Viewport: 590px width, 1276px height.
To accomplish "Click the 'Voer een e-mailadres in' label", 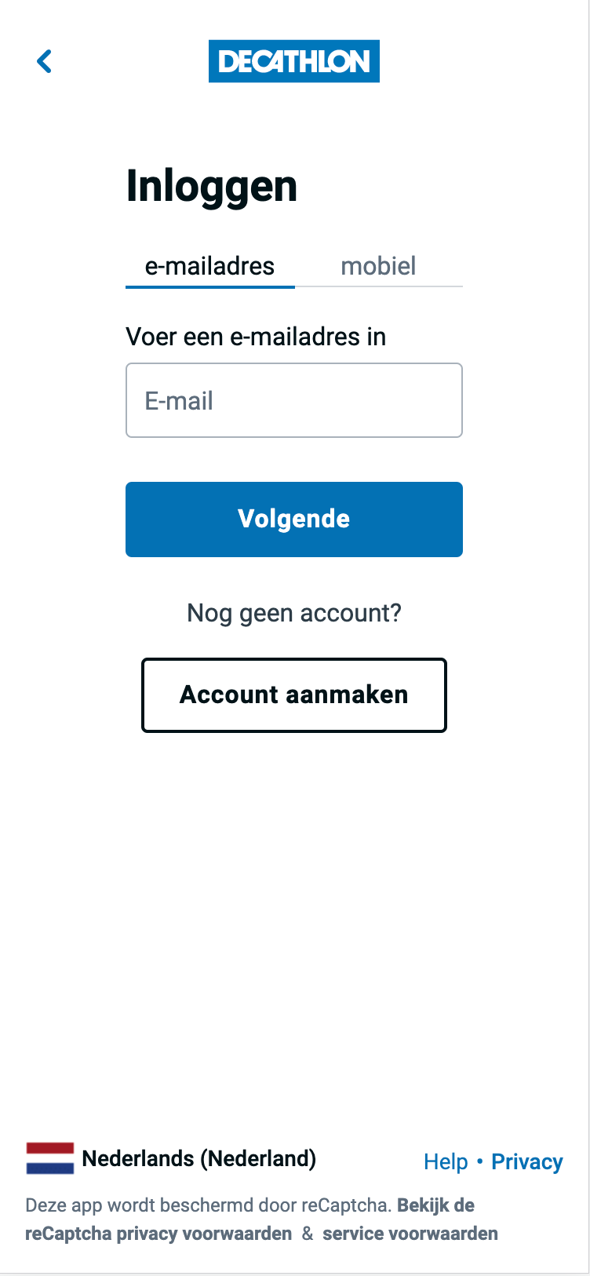I will click(x=256, y=337).
